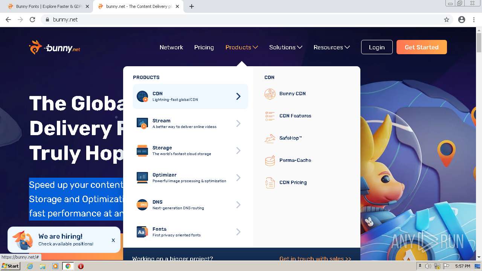Click the CDN Pricing document icon

point(270,183)
